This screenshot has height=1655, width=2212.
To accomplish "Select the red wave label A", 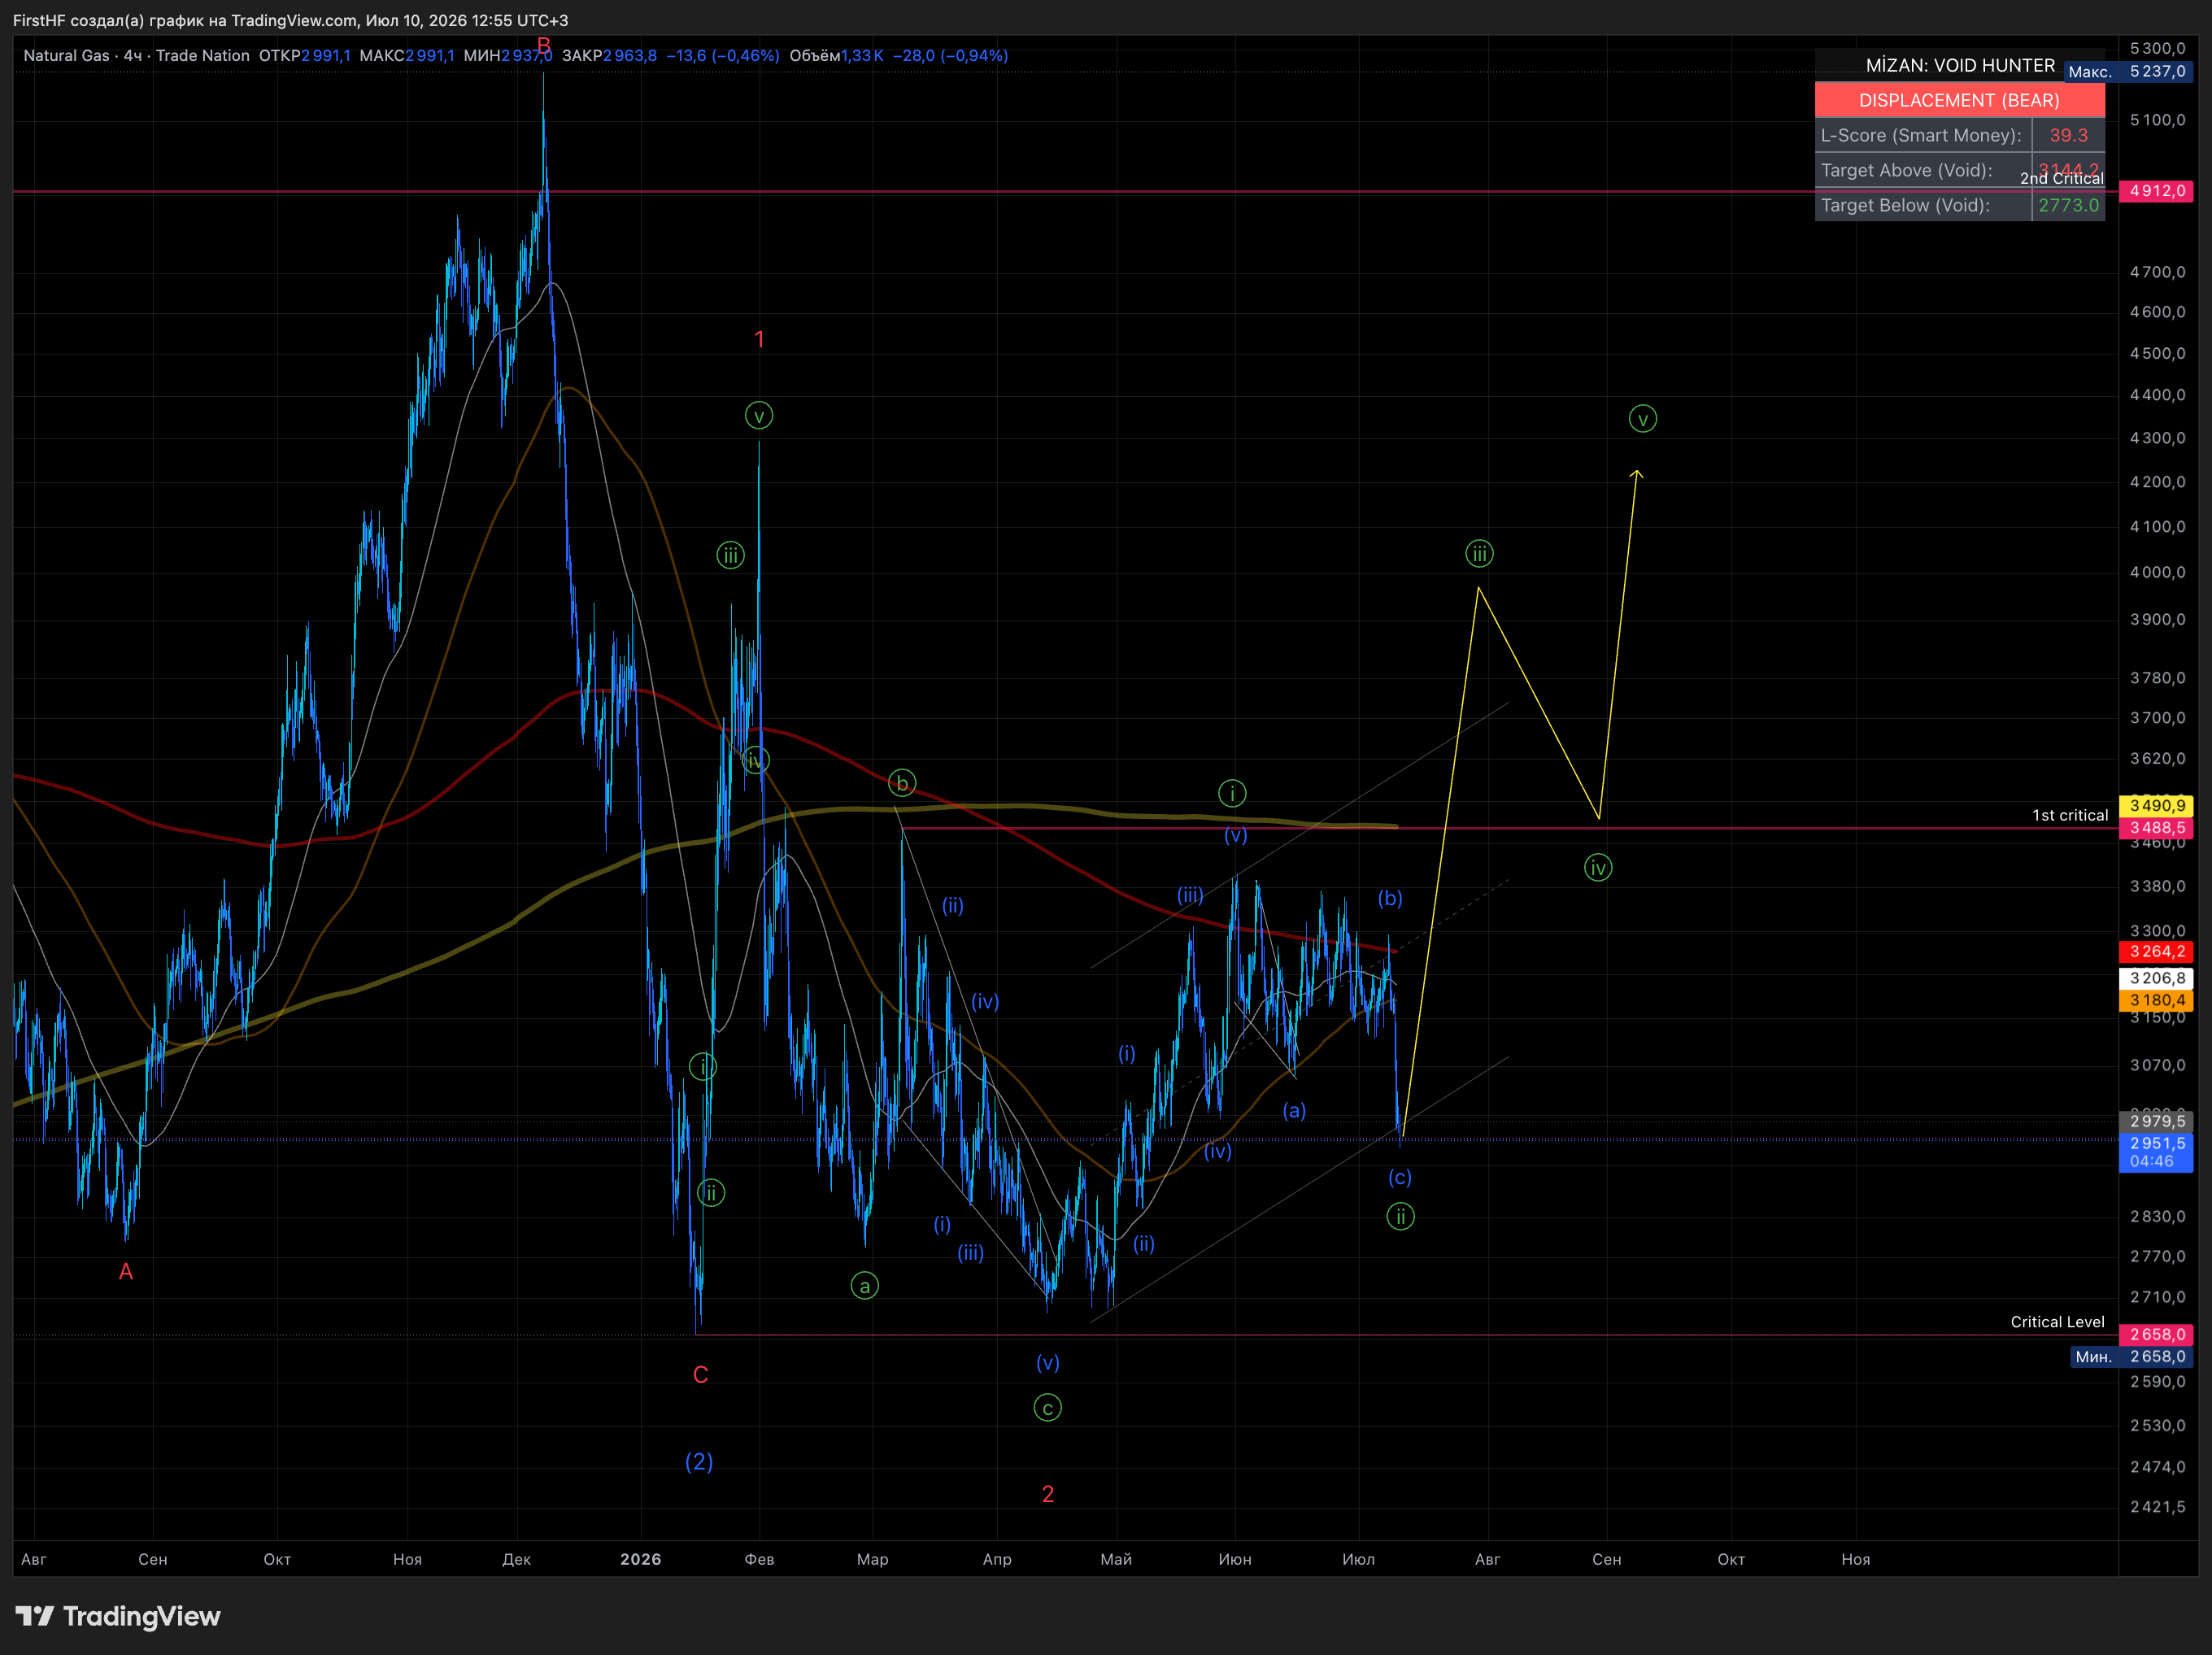I will pyautogui.click(x=126, y=1272).
